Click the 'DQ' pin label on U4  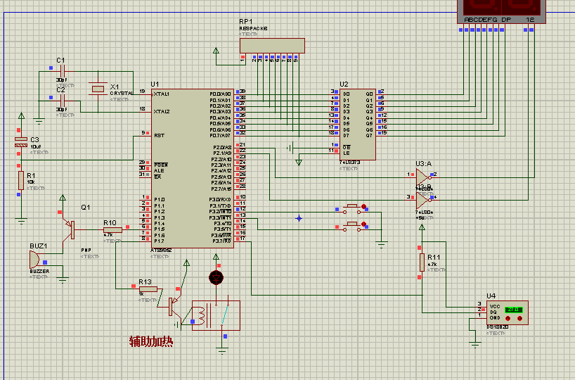[x=493, y=312]
